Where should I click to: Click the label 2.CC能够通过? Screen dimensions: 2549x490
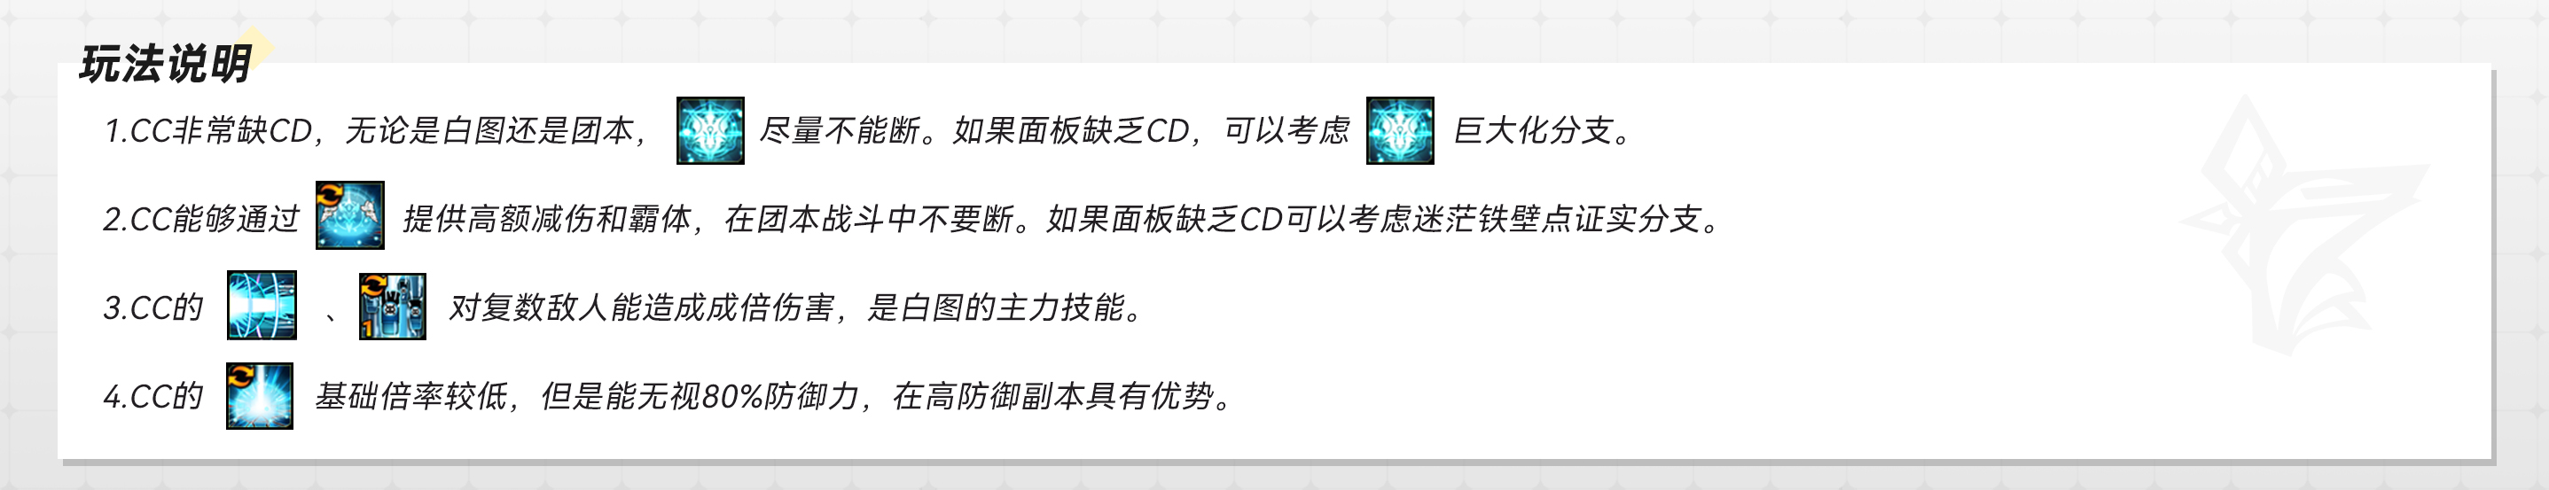[201, 219]
